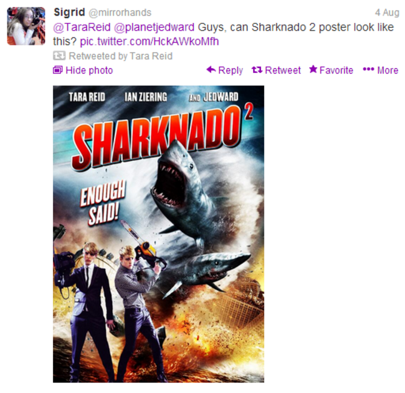Click the Reply button text
This screenshot has height=393, width=405.
click(x=231, y=70)
